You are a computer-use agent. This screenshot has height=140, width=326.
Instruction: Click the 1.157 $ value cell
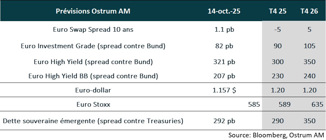click(225, 90)
